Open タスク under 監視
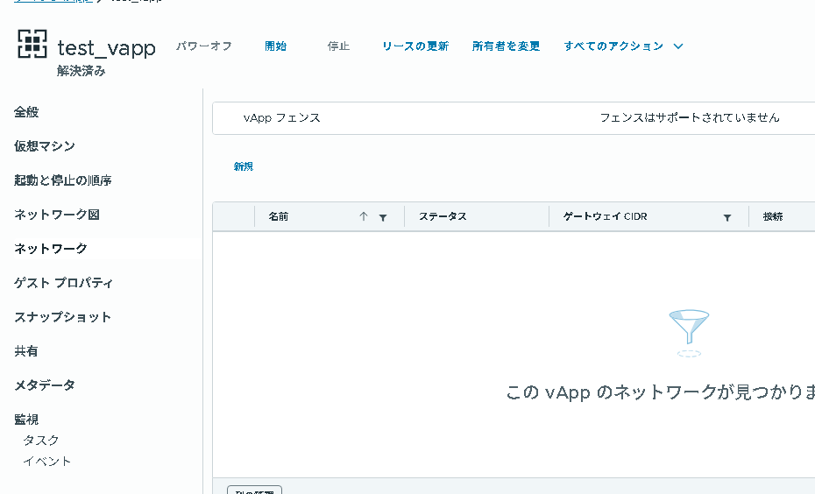 coord(41,441)
